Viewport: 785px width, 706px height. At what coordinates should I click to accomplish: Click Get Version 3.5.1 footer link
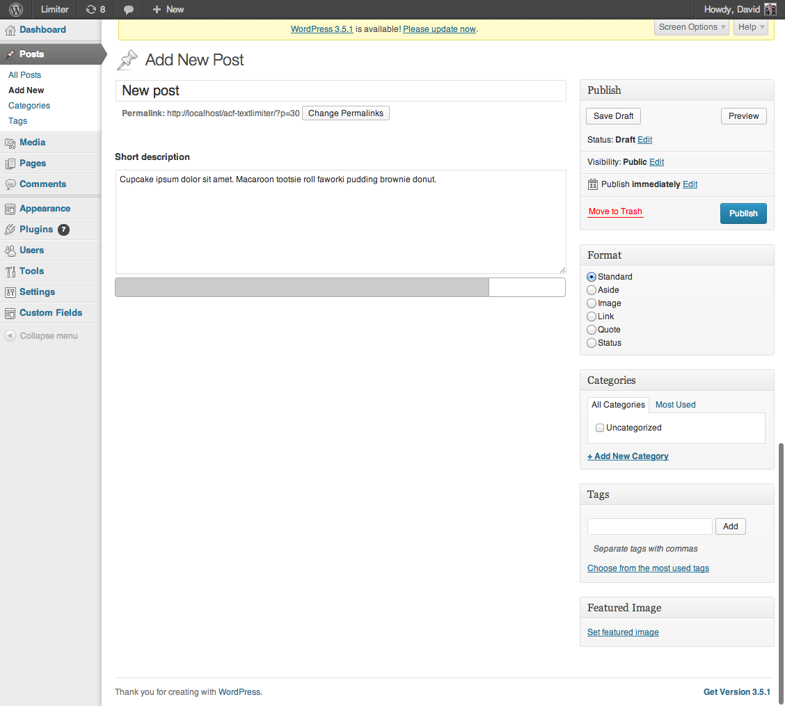(x=736, y=692)
